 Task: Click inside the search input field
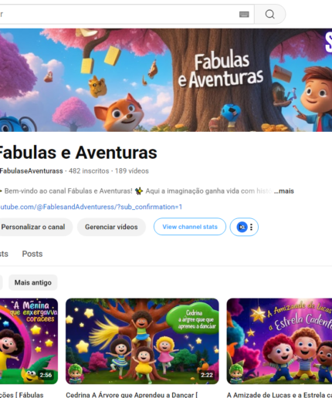tap(118, 14)
